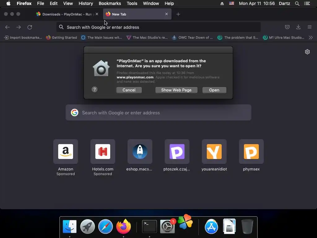
Task: Reload the current page
Action: click(30, 27)
